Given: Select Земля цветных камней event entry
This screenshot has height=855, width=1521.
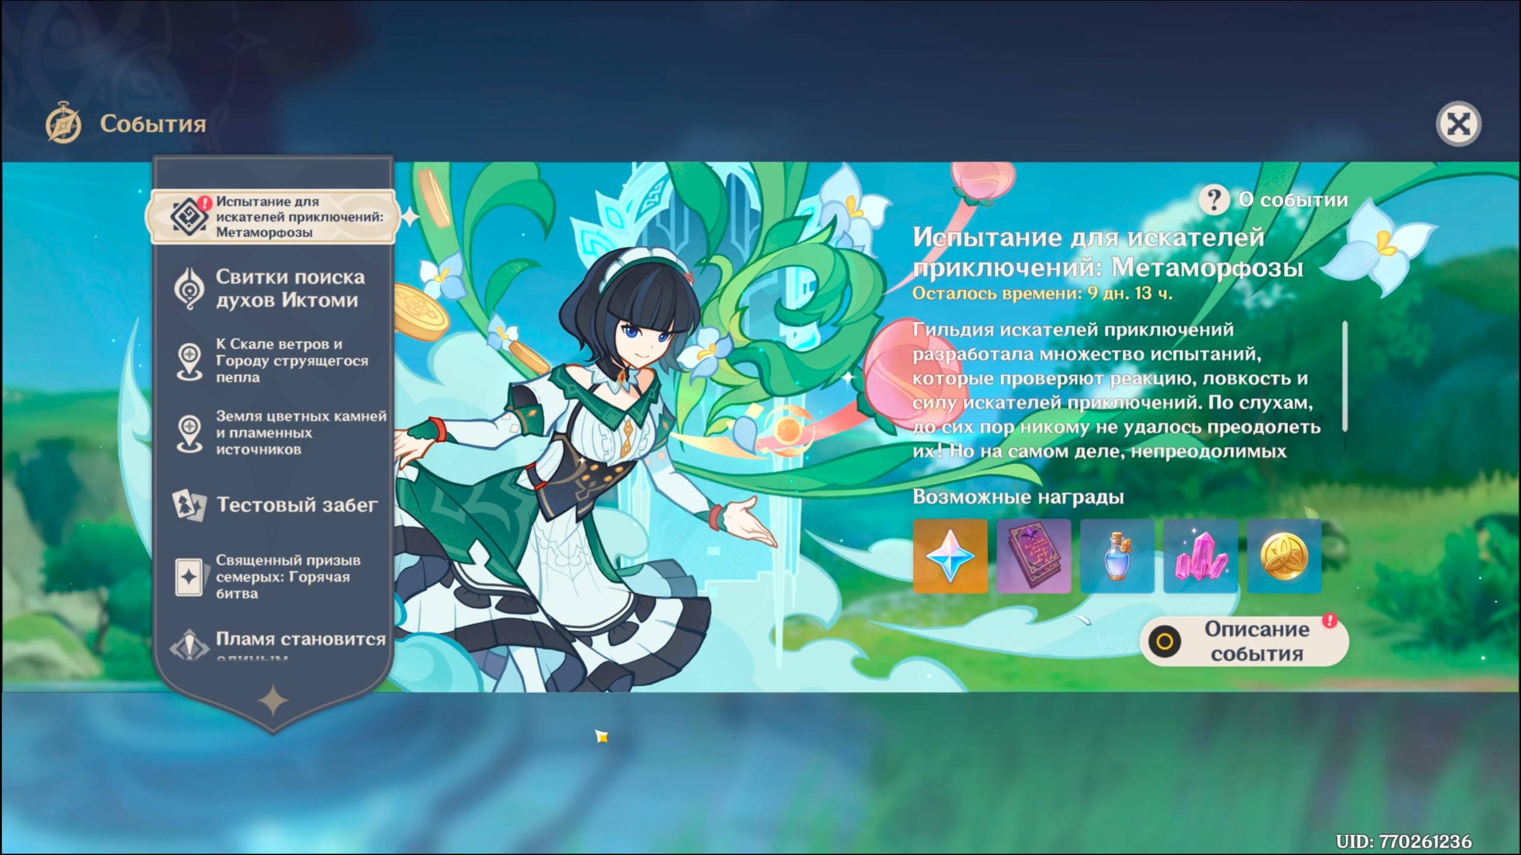Looking at the screenshot, I should 300,432.
